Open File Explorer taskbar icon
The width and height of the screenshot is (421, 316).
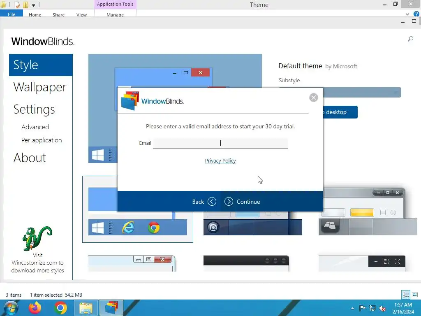[86, 308]
